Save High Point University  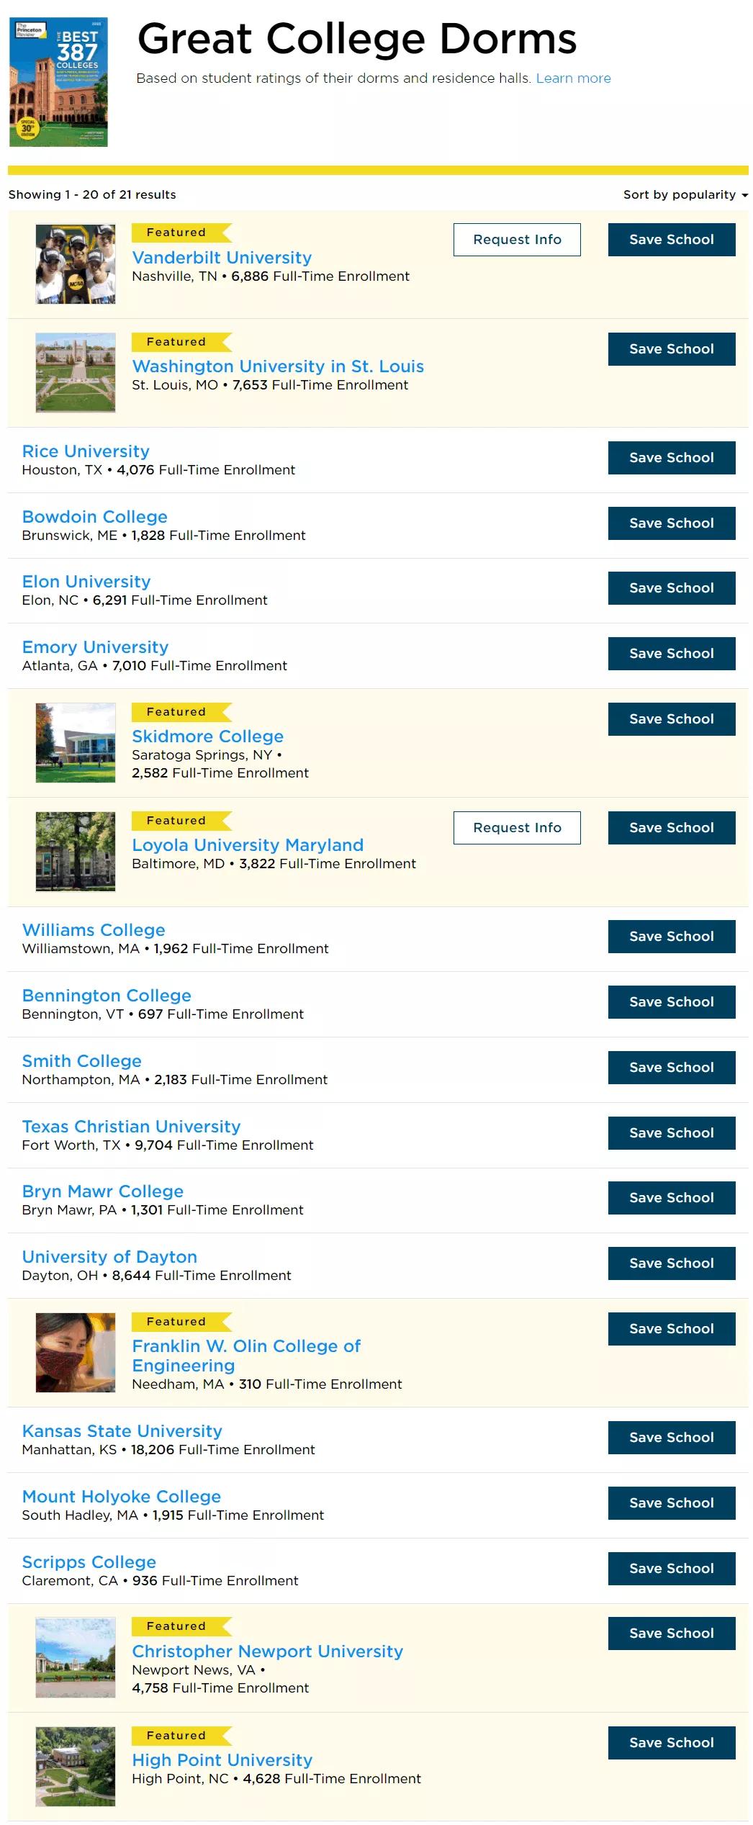pos(671,1743)
